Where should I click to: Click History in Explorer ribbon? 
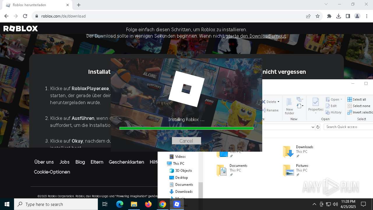(333, 112)
